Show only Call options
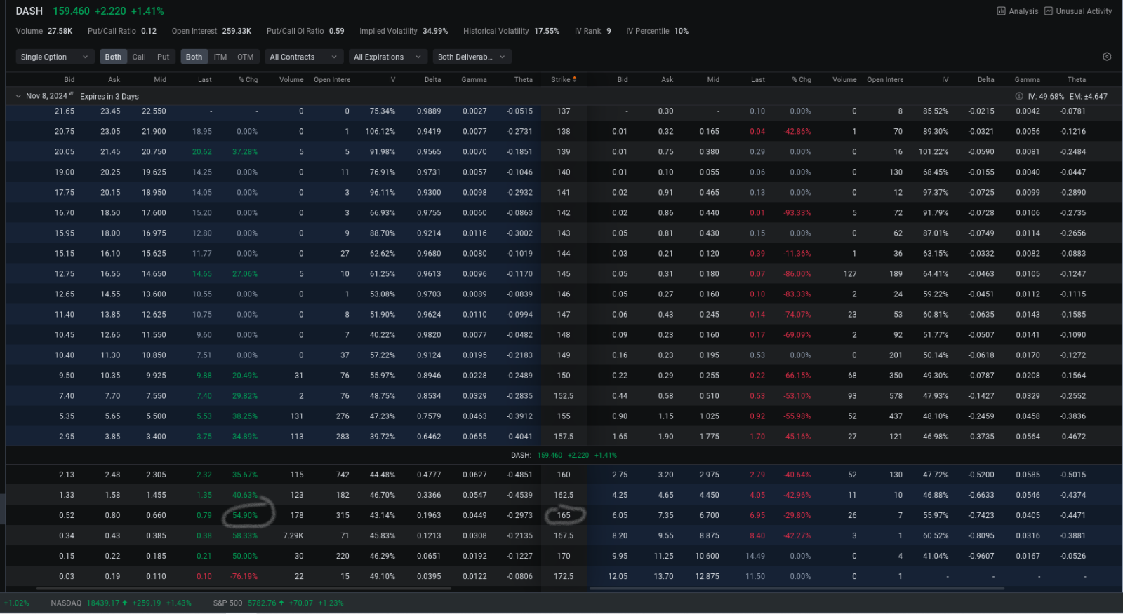 click(139, 57)
